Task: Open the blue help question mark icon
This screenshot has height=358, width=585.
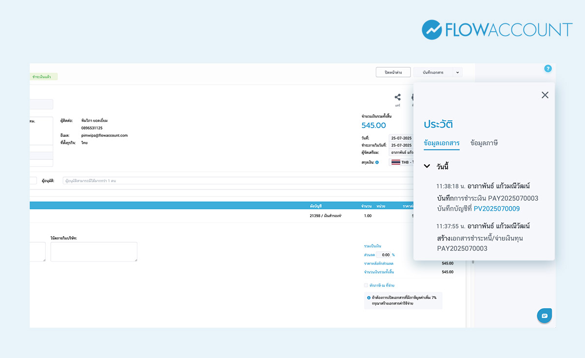Action: coord(548,69)
